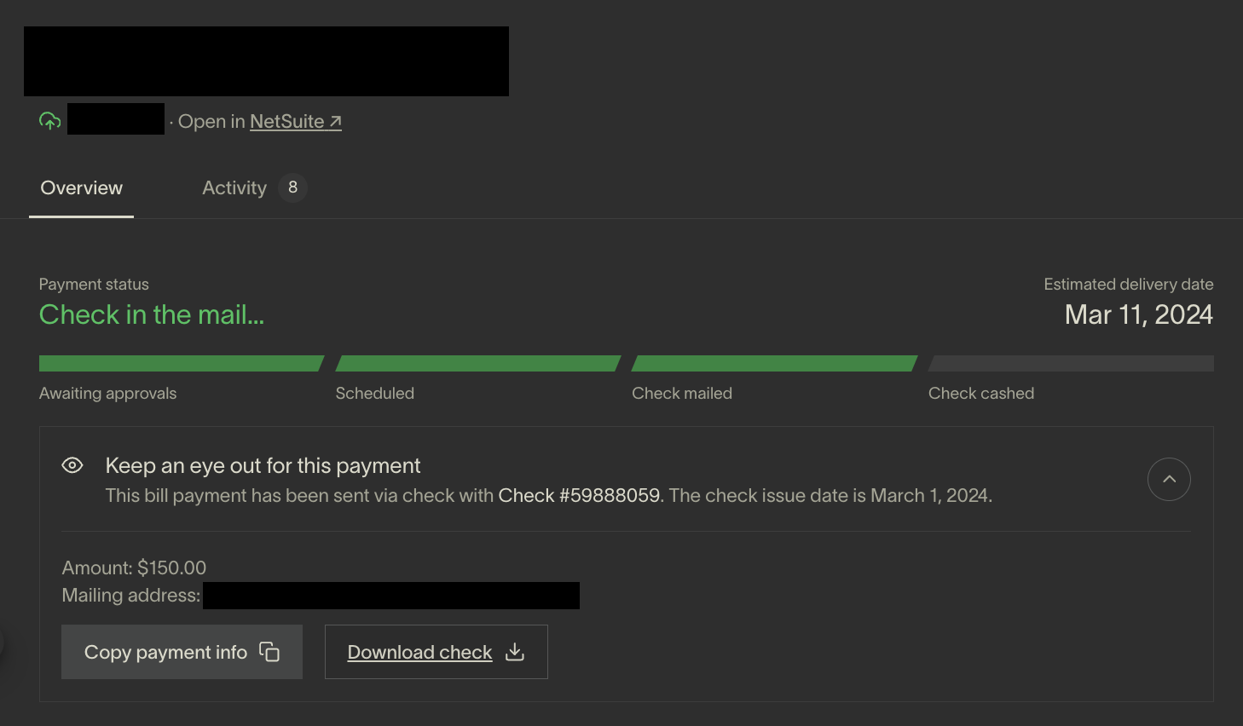The height and width of the screenshot is (726, 1243).
Task: Click the Check #59888059 text
Action: pyautogui.click(x=579, y=496)
